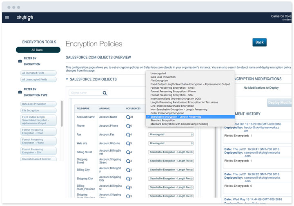Click the Account.Name API name cell

(x=108, y=117)
